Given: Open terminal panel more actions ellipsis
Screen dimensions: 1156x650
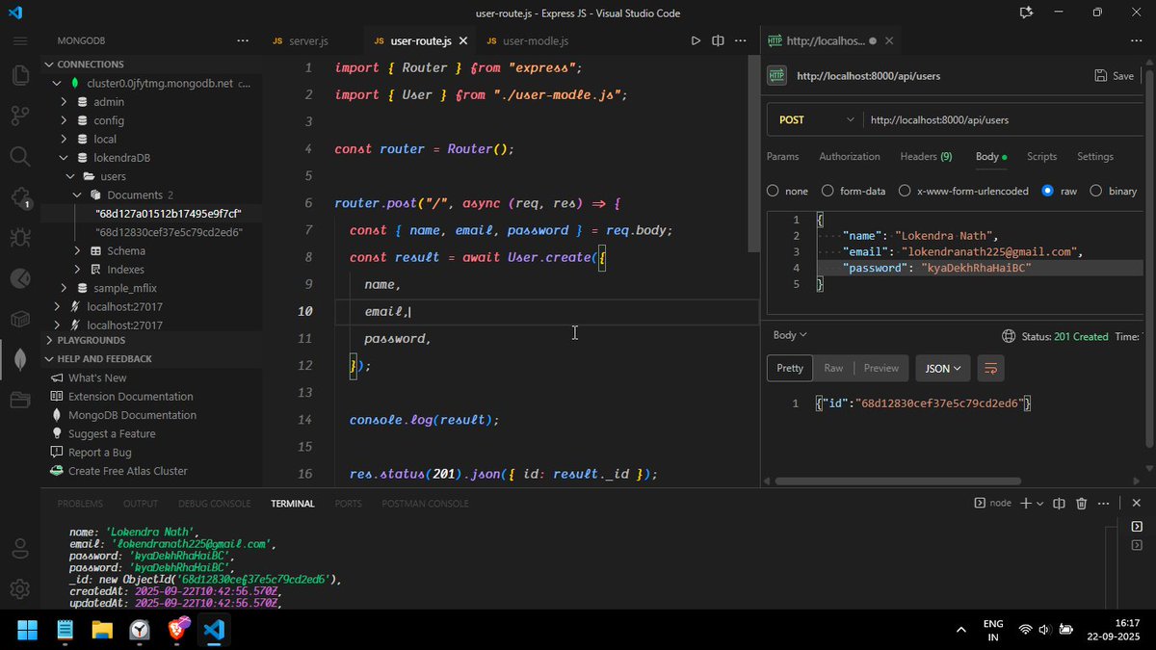Looking at the screenshot, I should point(1104,503).
